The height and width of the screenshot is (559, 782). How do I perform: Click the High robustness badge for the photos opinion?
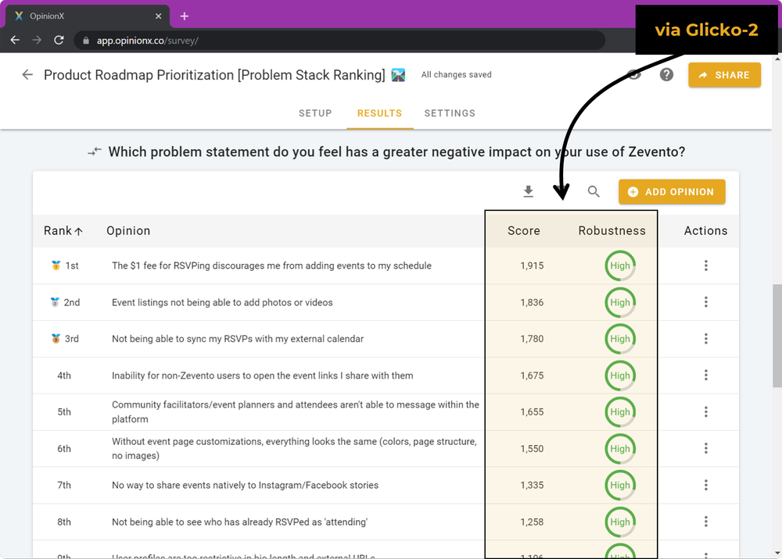(620, 302)
